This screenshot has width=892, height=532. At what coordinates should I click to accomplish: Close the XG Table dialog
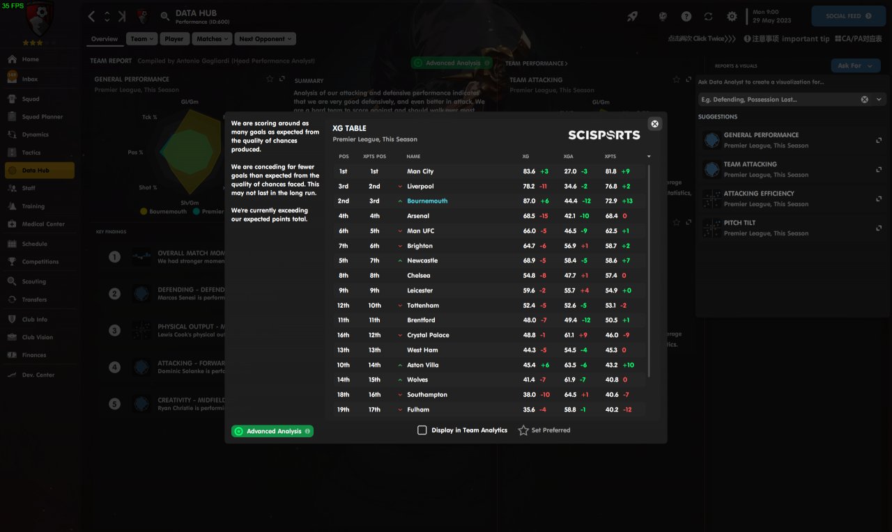(654, 124)
